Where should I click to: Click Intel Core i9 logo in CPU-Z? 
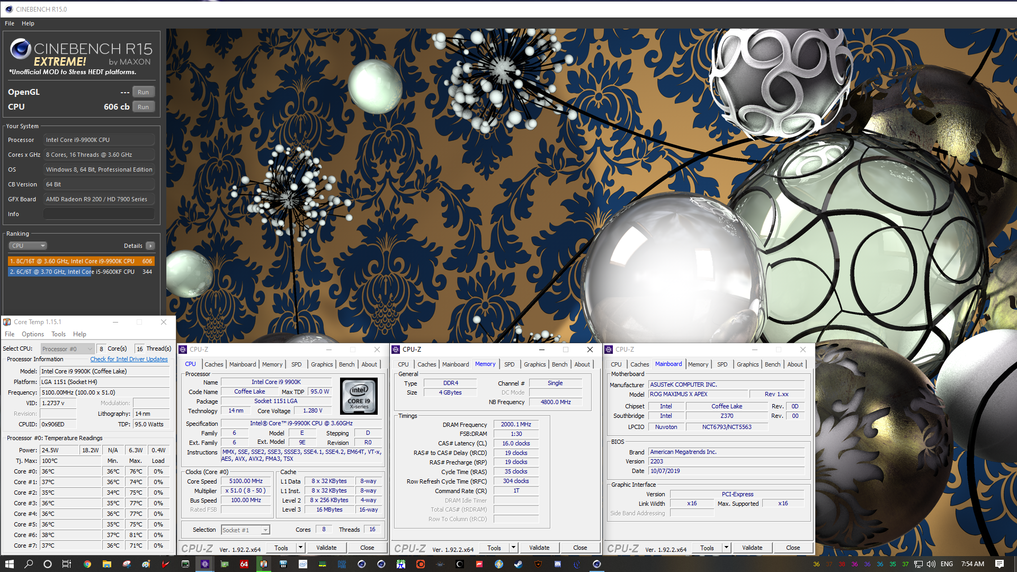[x=359, y=396]
